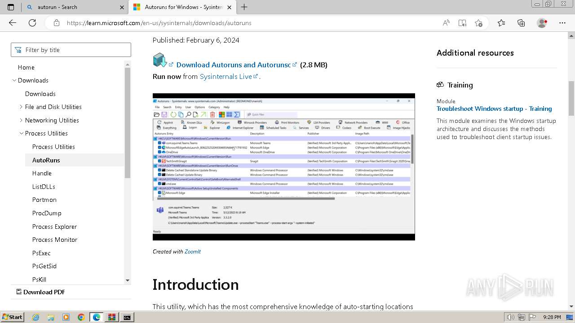
Task: Collapse Process Utilities node
Action: pos(21,133)
